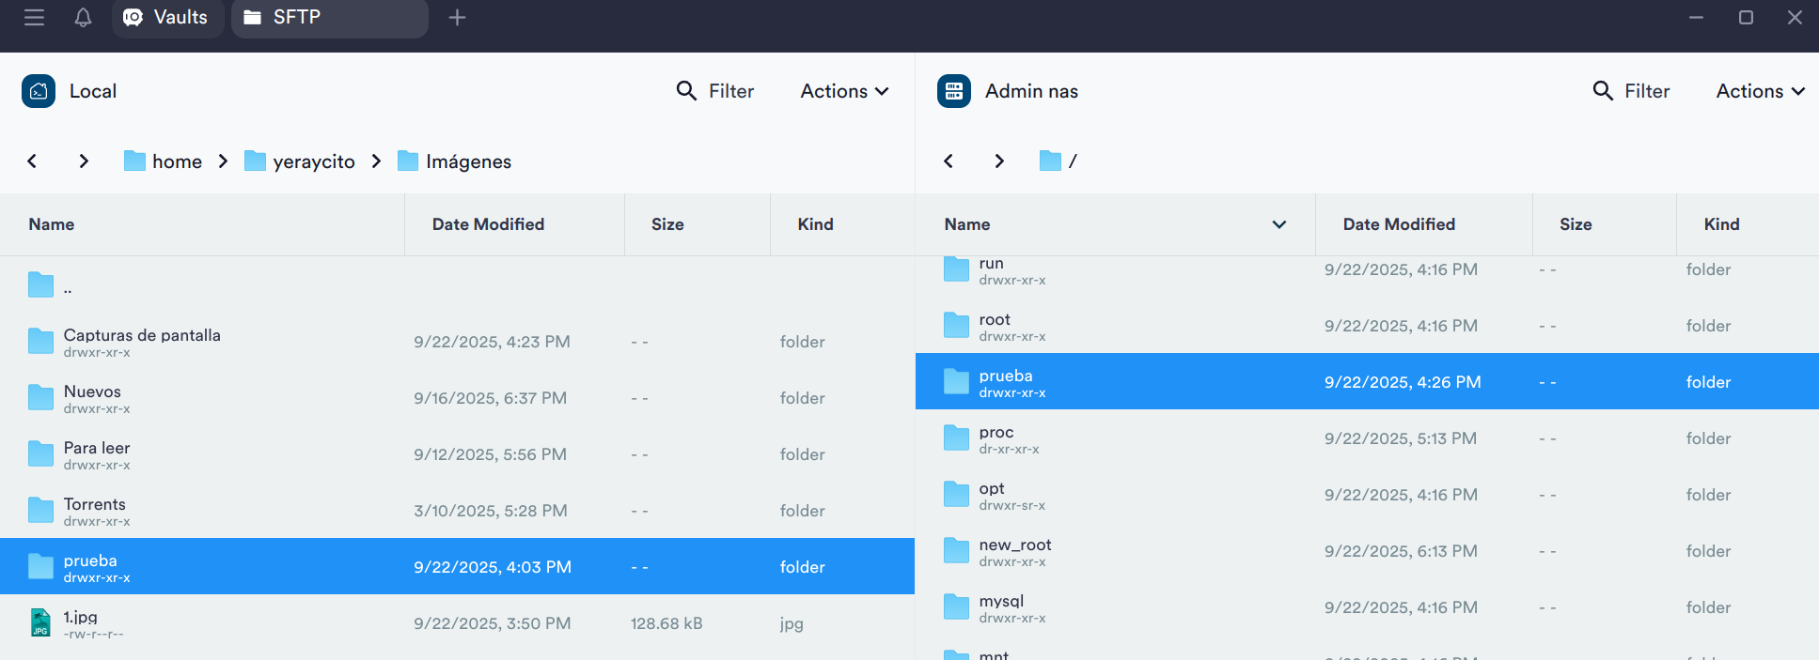Switch to the SFTP tab
The width and height of the screenshot is (1819, 660).
point(329,18)
